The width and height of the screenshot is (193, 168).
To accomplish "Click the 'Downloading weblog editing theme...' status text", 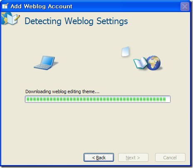I will coord(62,91).
